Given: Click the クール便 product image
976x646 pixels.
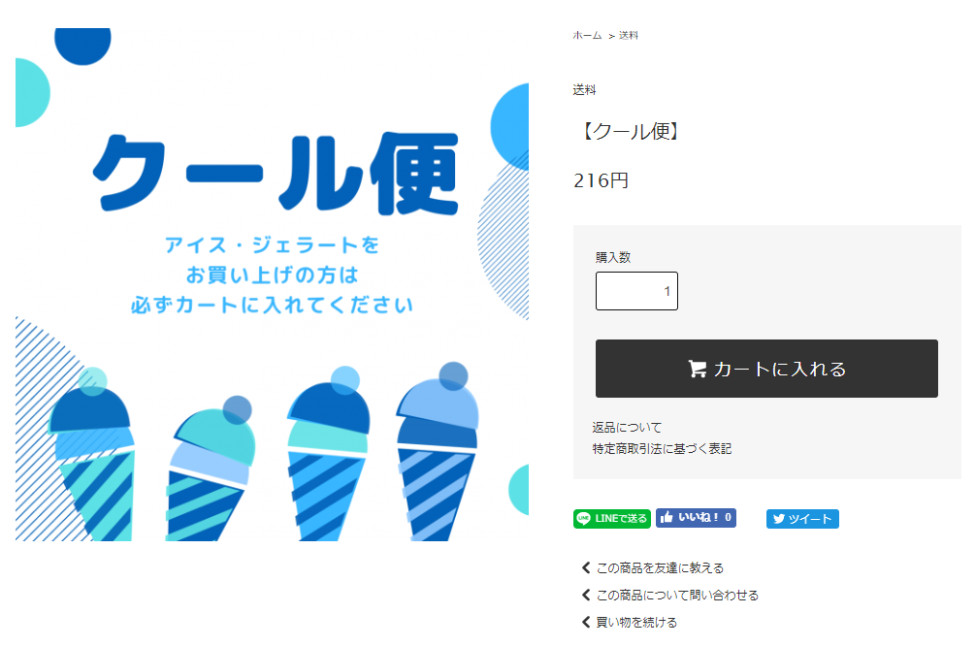Looking at the screenshot, I should tap(272, 284).
